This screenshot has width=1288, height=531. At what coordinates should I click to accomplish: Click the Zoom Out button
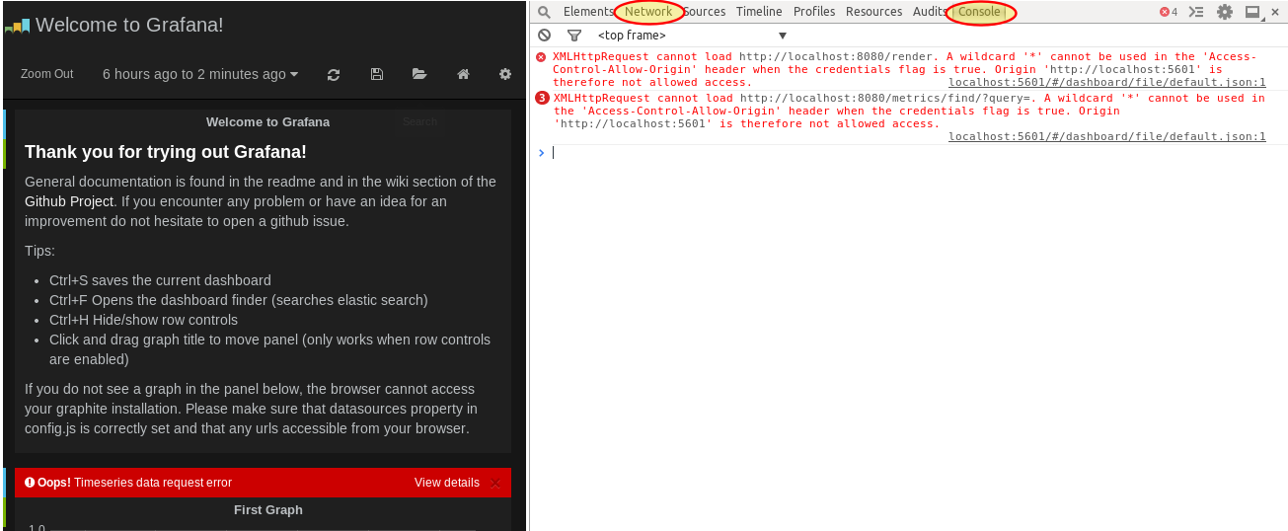pos(47,74)
